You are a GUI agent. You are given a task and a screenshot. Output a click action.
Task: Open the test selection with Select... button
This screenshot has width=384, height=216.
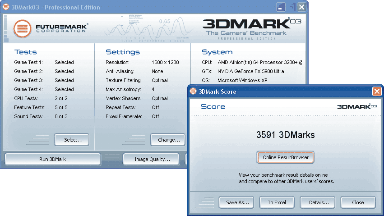72,140
